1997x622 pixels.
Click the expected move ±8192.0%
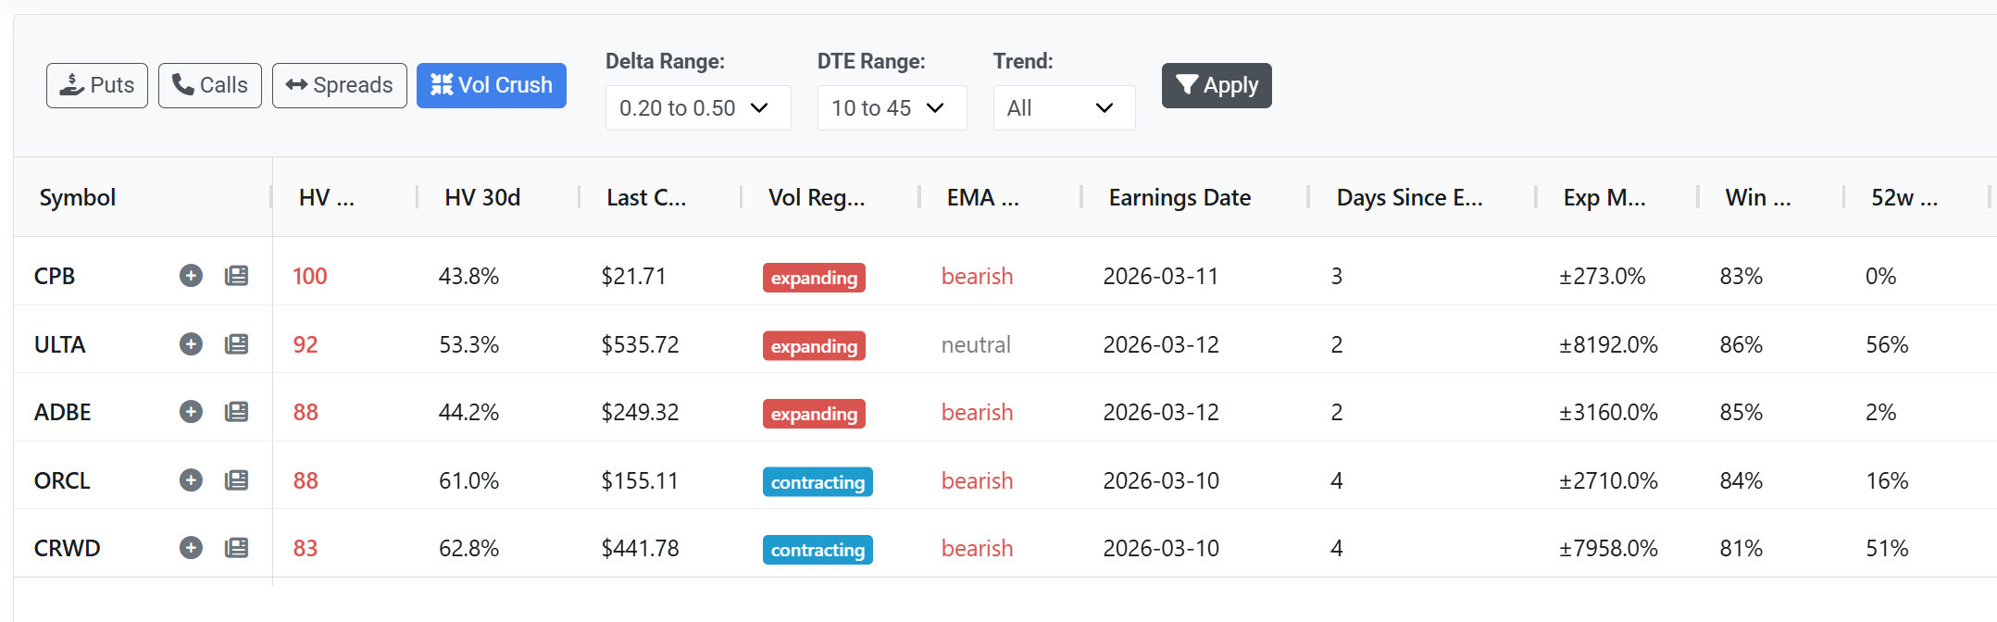tap(1608, 344)
